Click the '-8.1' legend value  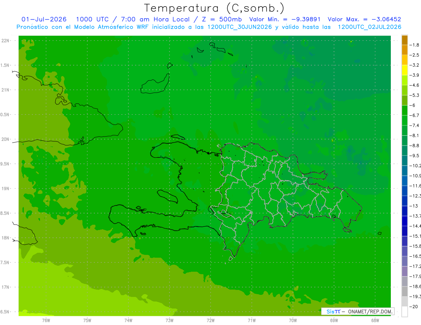coord(414,135)
